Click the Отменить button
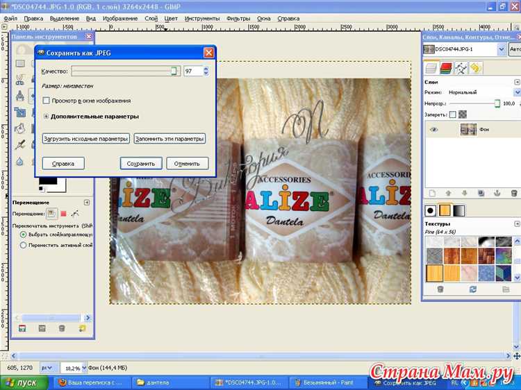Screen dimensions: 521x390 point(187,164)
